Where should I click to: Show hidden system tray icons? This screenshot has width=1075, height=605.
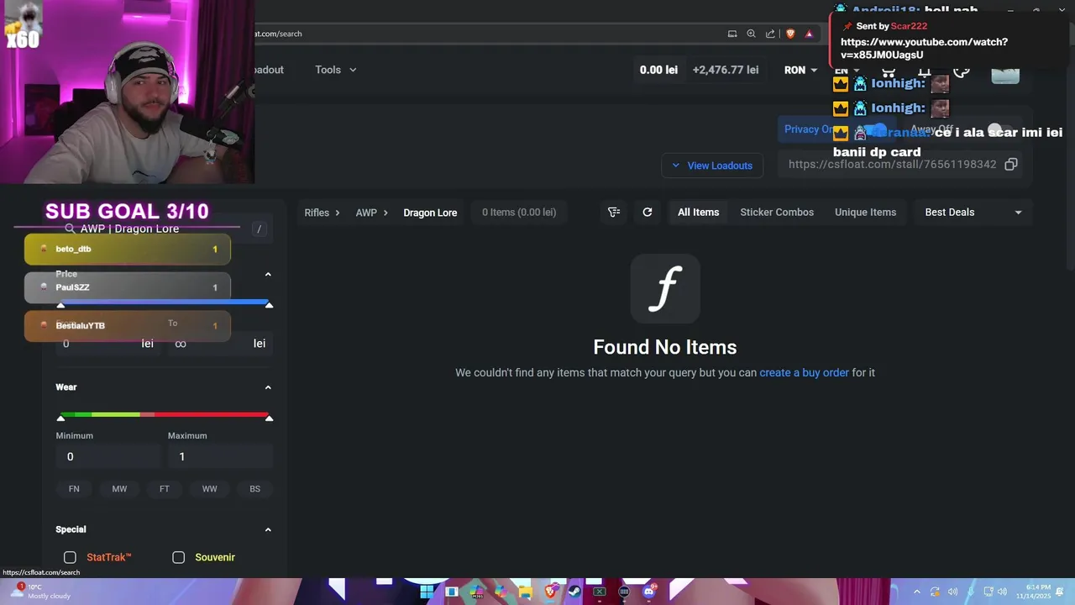[x=917, y=592]
